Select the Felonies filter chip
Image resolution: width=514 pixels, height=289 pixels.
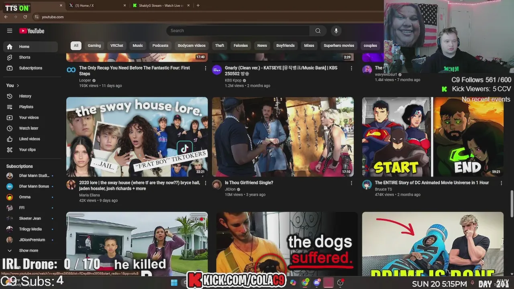click(x=241, y=45)
